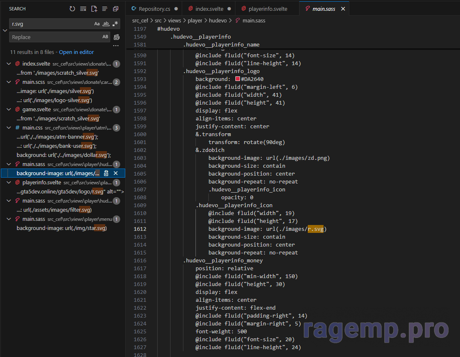Toggle Use Regular Expression option

115,24
